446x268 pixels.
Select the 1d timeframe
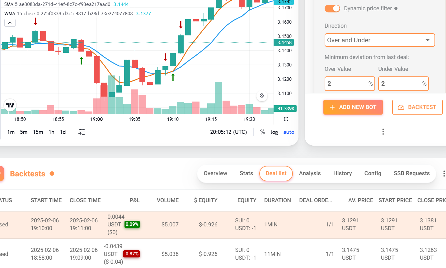coord(63,132)
